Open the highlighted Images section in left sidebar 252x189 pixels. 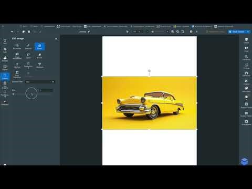click(5, 76)
